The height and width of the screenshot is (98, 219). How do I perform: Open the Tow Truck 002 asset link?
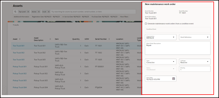pyautogui.click(x=19, y=53)
